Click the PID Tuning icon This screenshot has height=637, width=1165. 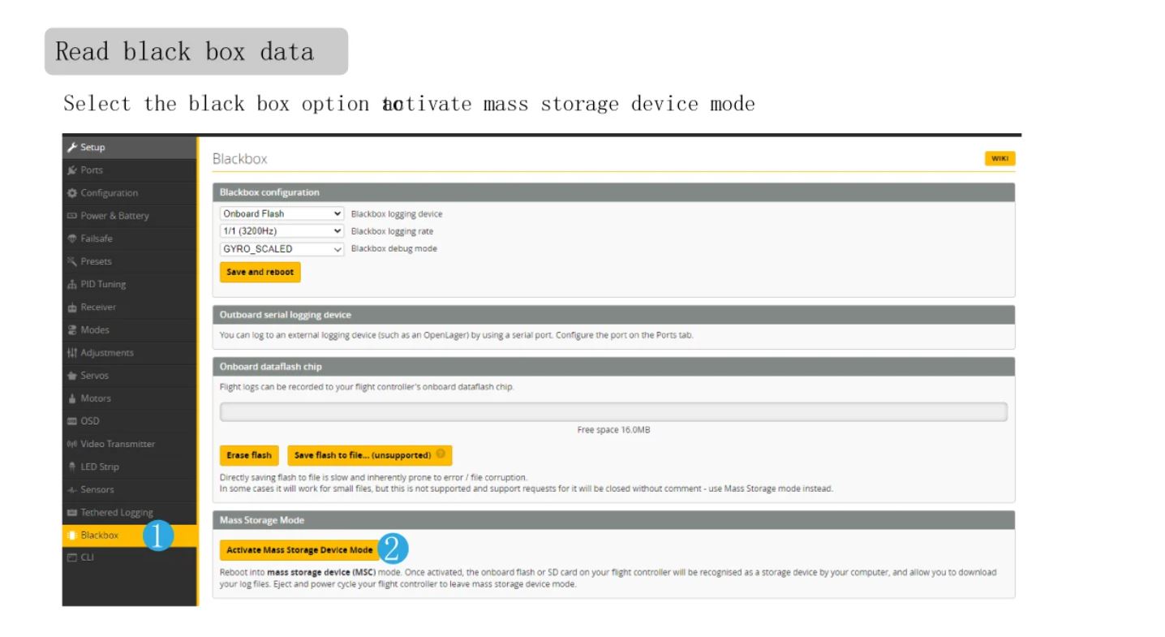coord(71,284)
